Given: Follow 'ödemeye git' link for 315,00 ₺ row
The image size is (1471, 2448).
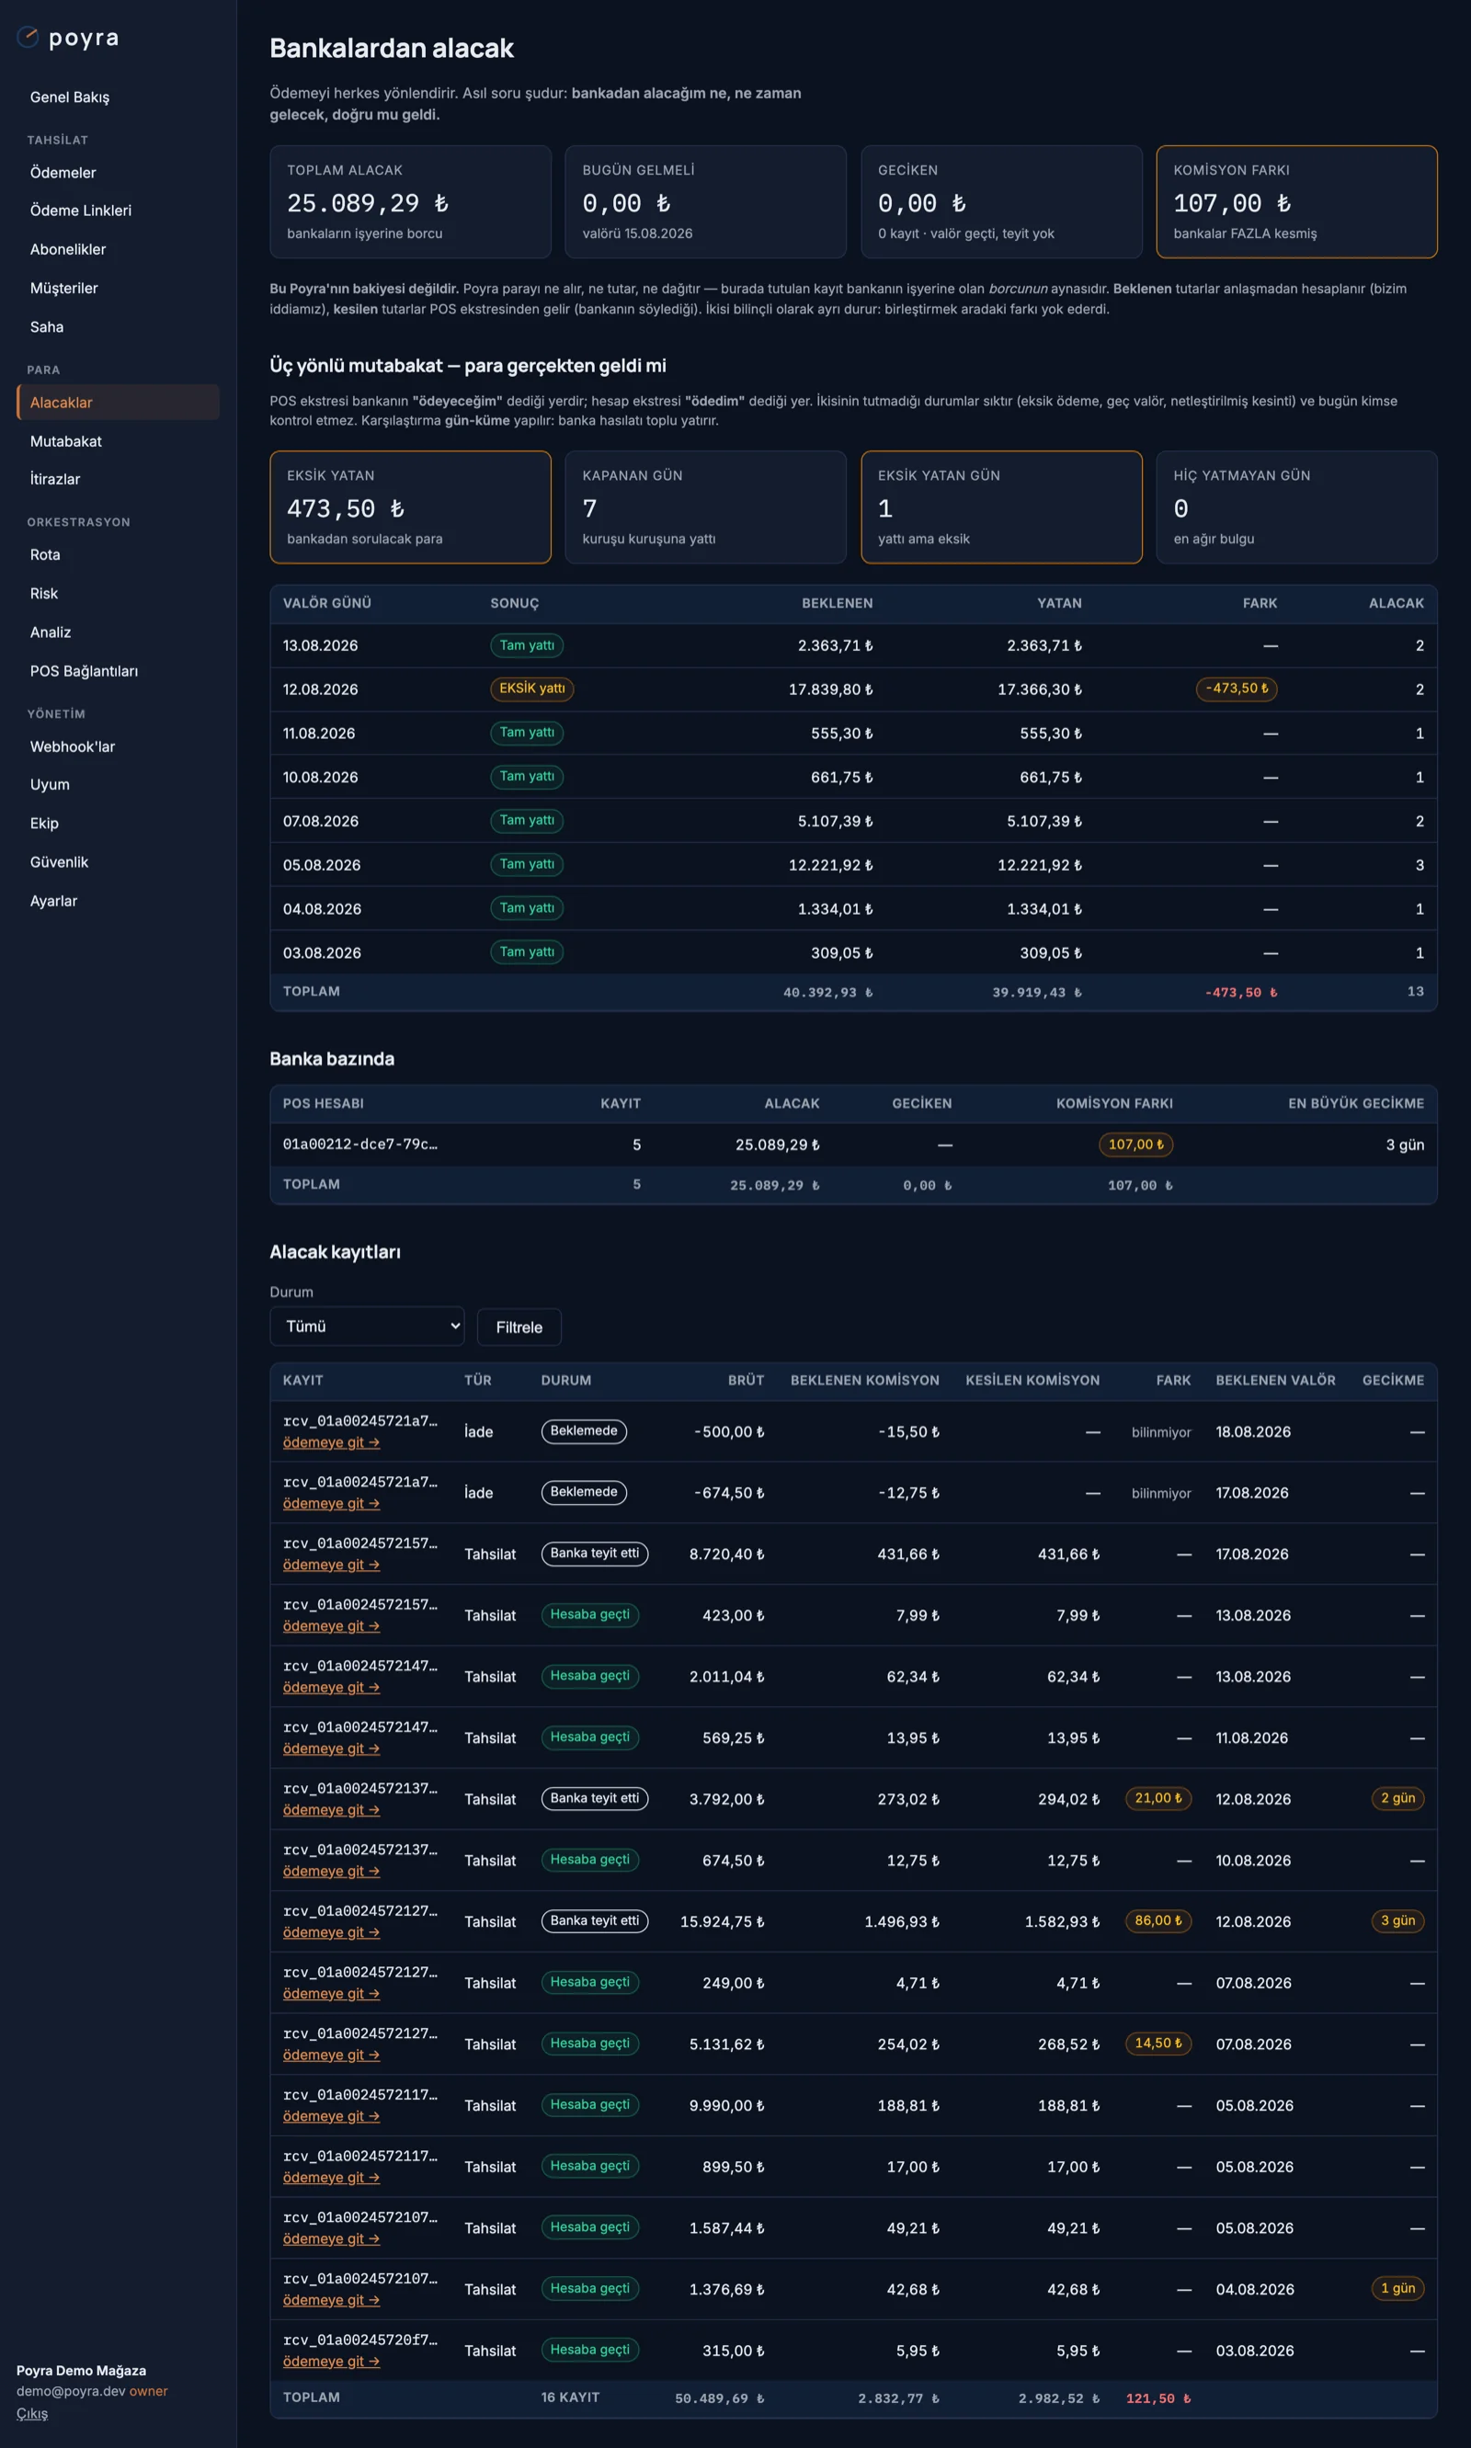Looking at the screenshot, I should (x=331, y=2361).
